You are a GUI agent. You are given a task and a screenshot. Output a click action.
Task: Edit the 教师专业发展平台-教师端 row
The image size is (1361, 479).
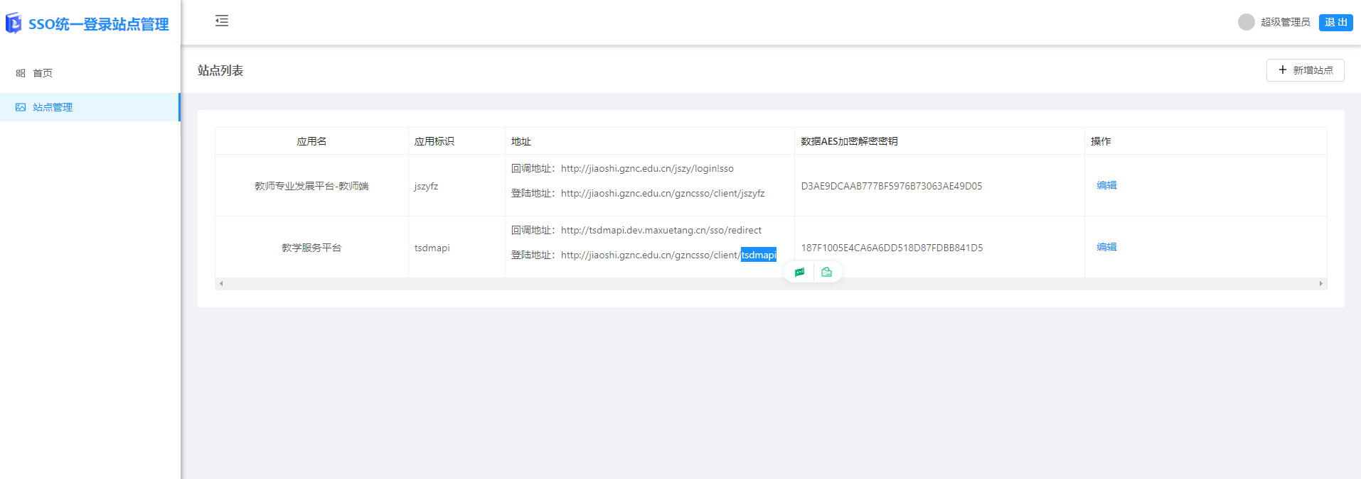pos(1106,185)
